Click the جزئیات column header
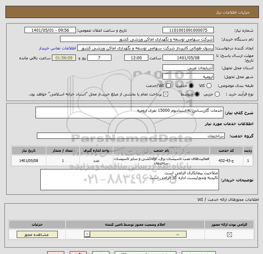This screenshot has width=263, height=254. click(x=37, y=225)
